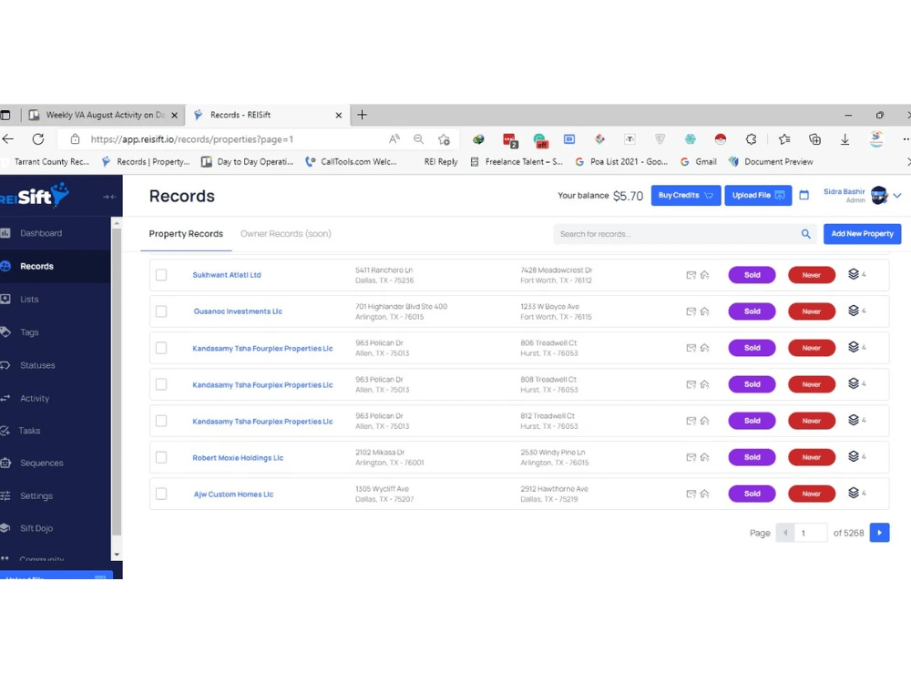Open Tags in the sidebar

click(29, 332)
